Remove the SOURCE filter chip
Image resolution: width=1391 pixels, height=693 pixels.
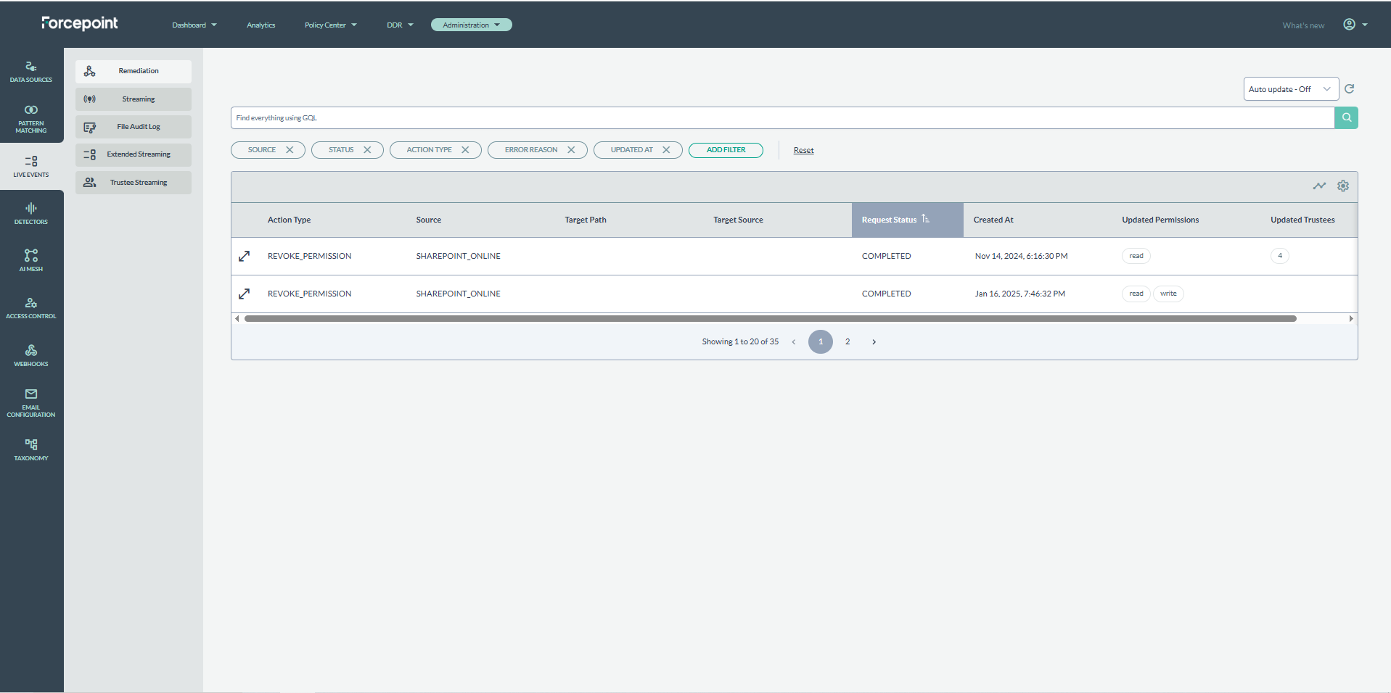point(290,150)
